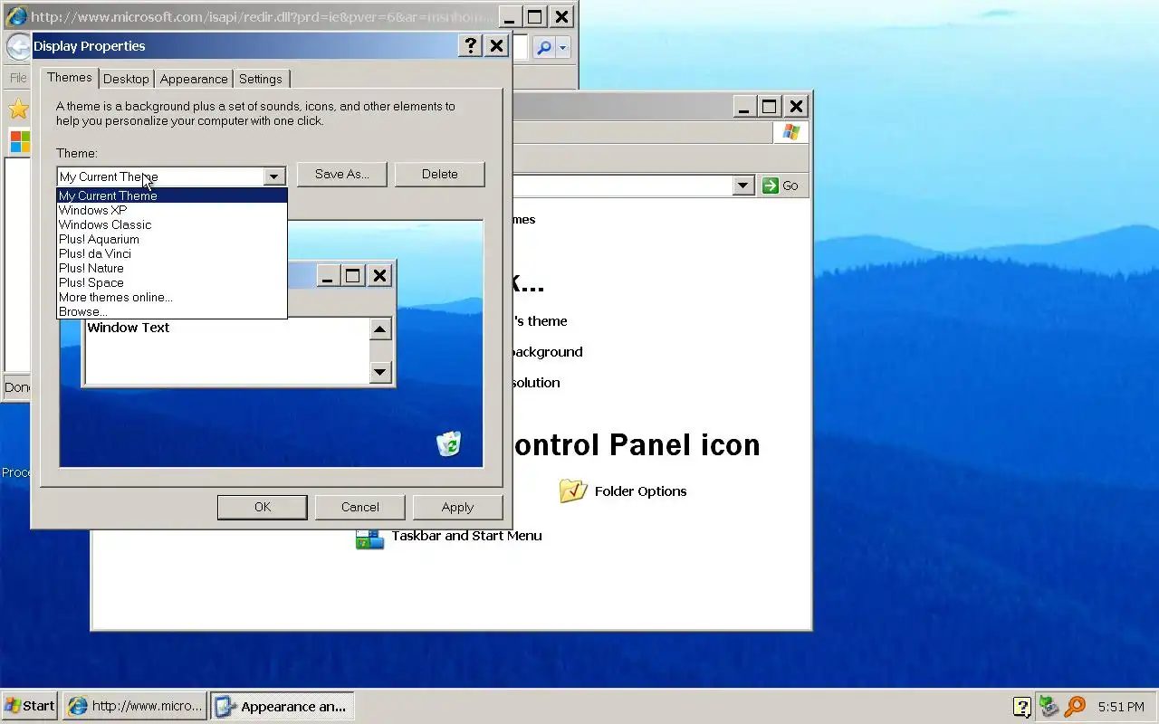Open the Appearance tab

[x=194, y=79]
